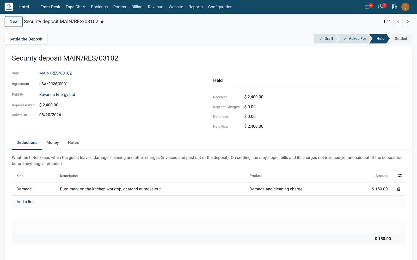Sort by the Kind column header

[x=20, y=176]
